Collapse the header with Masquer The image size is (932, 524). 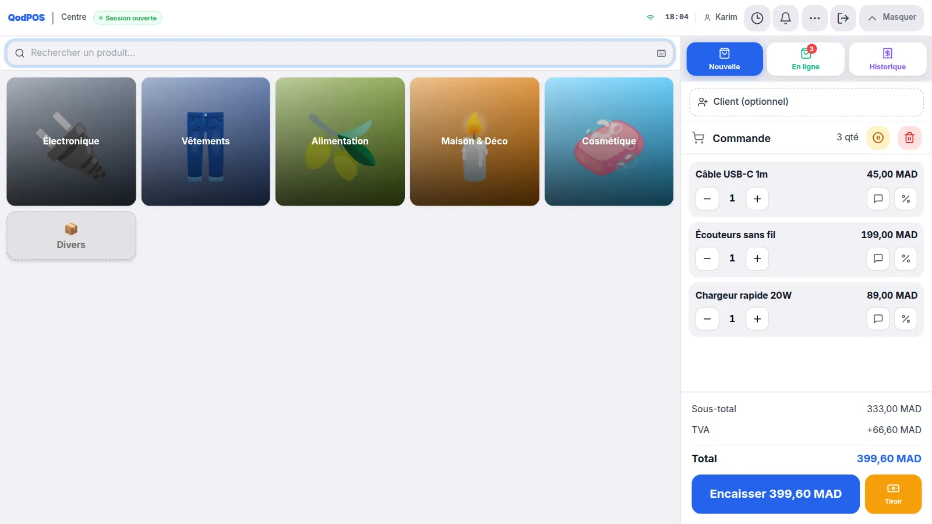(x=891, y=18)
